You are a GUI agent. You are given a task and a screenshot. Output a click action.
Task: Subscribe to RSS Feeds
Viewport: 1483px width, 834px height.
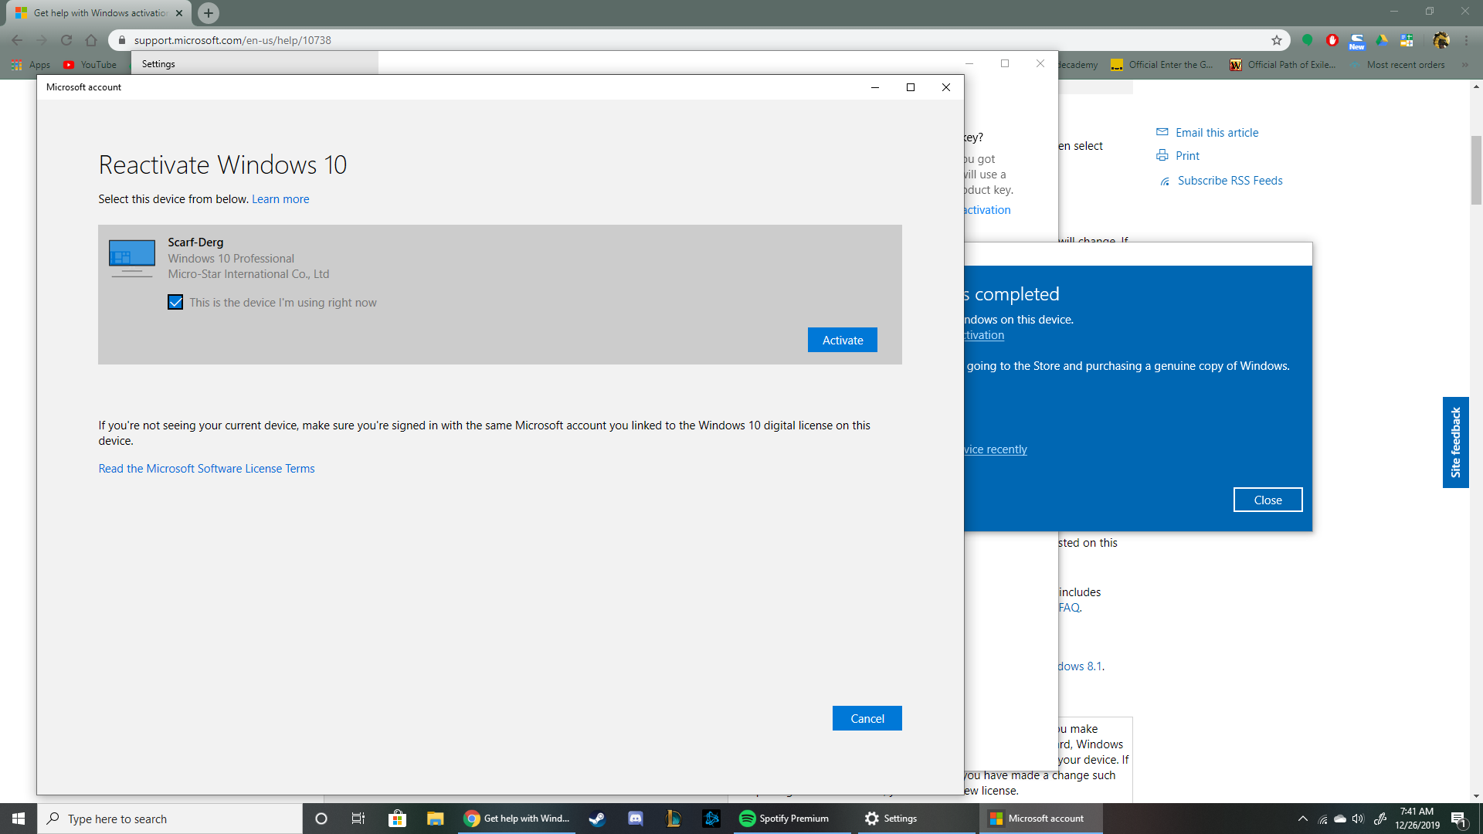[x=1230, y=181]
